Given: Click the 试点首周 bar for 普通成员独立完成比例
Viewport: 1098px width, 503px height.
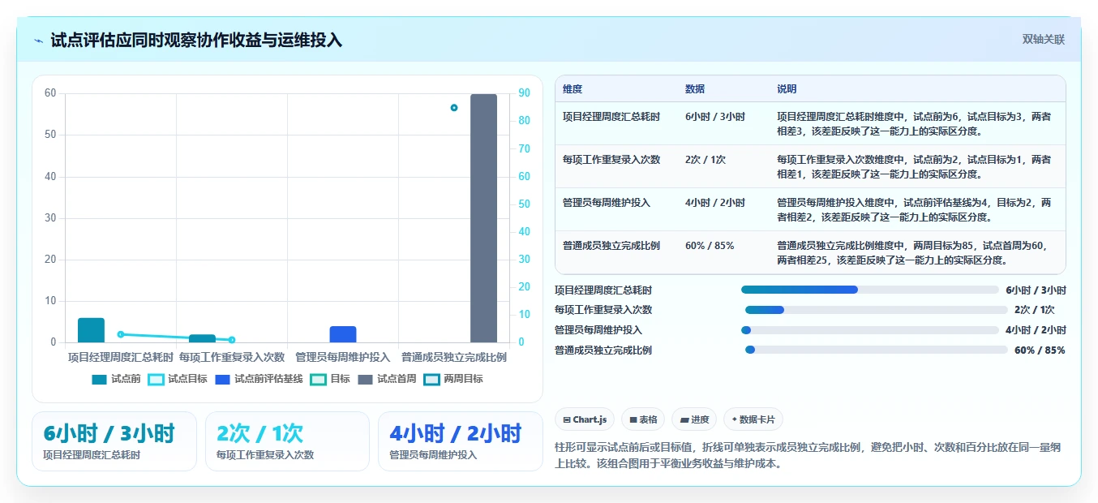Looking at the screenshot, I should point(483,218).
